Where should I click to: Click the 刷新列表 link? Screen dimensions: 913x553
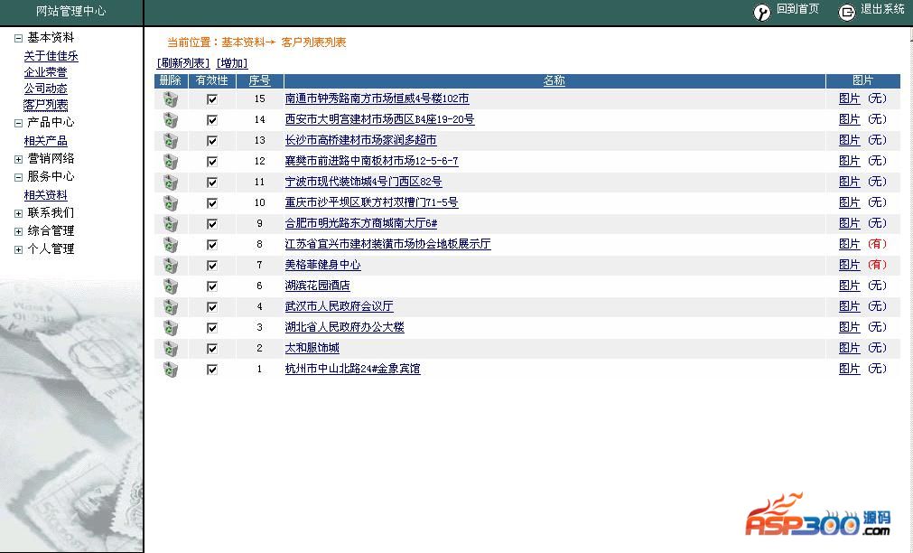(182, 63)
